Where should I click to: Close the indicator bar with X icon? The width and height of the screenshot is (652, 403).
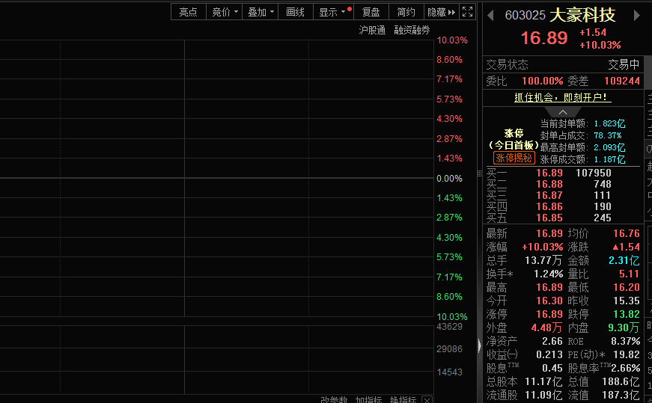point(427,399)
